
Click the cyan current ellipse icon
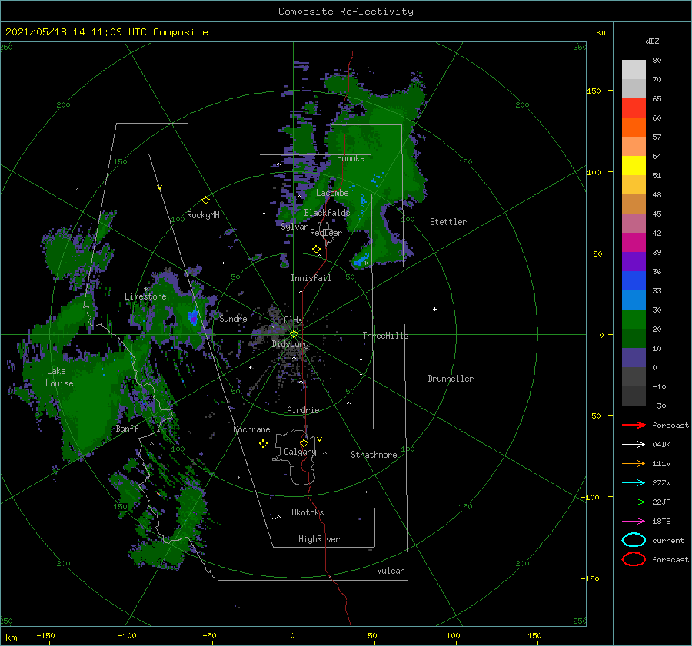click(634, 540)
